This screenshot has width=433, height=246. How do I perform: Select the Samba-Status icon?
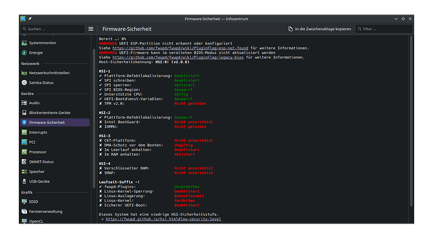(24, 83)
